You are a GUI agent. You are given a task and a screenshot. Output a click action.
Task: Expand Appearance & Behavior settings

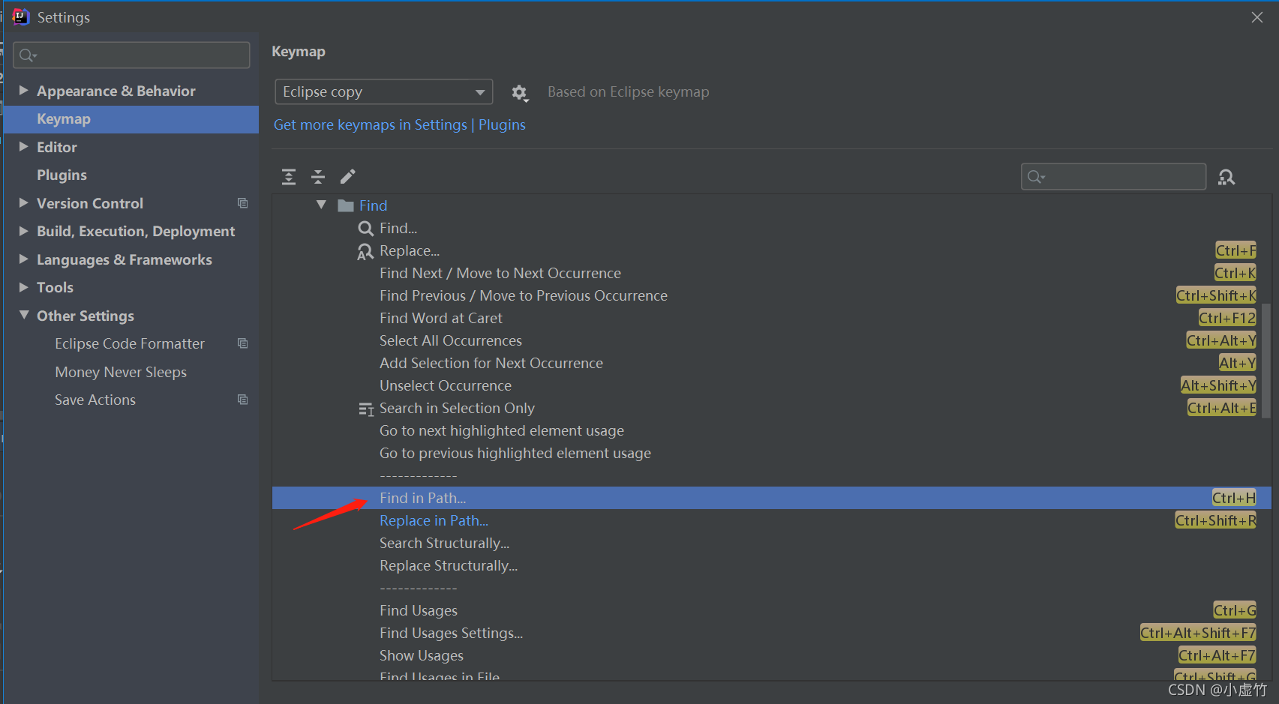(23, 91)
